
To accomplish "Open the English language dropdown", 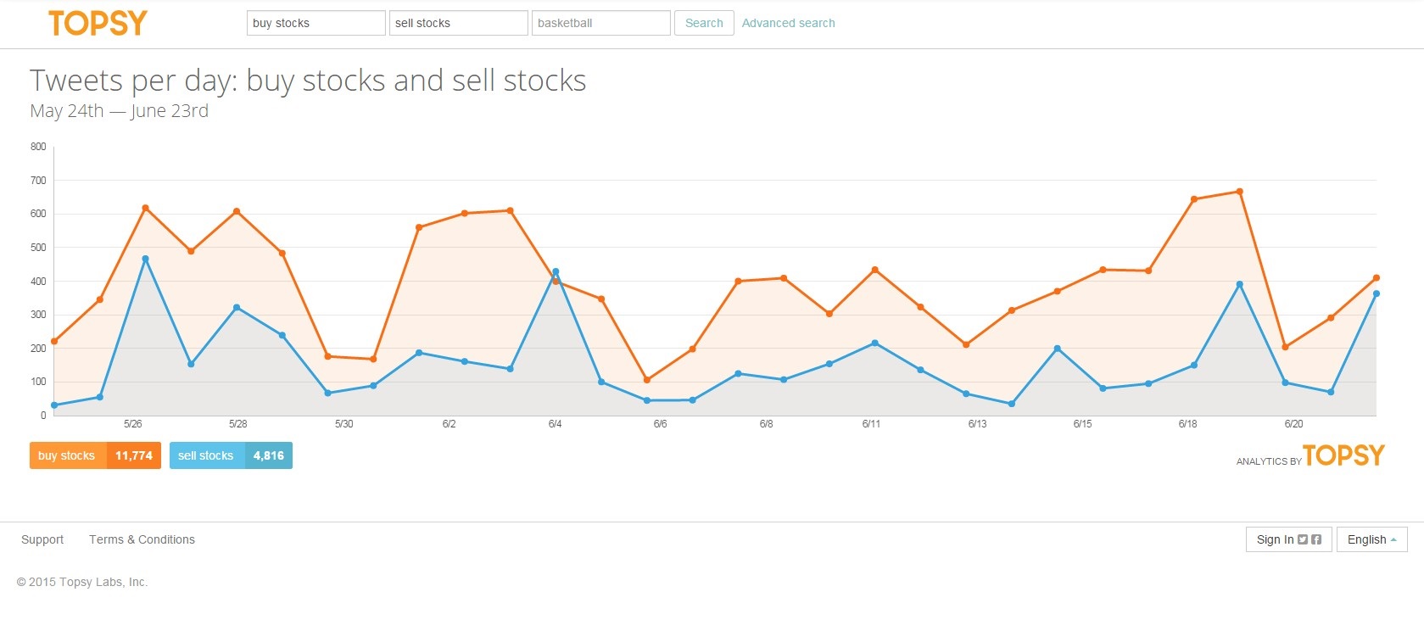I will pyautogui.click(x=1371, y=539).
